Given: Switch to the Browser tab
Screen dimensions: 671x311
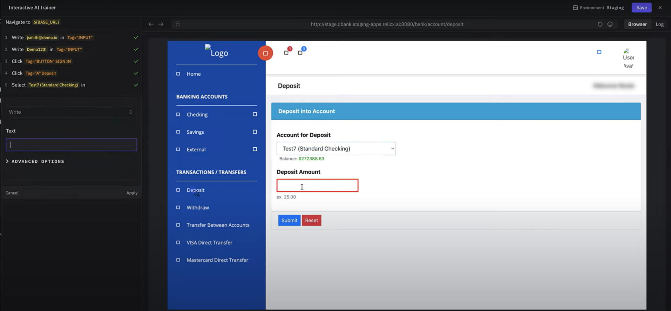Looking at the screenshot, I should (637, 24).
